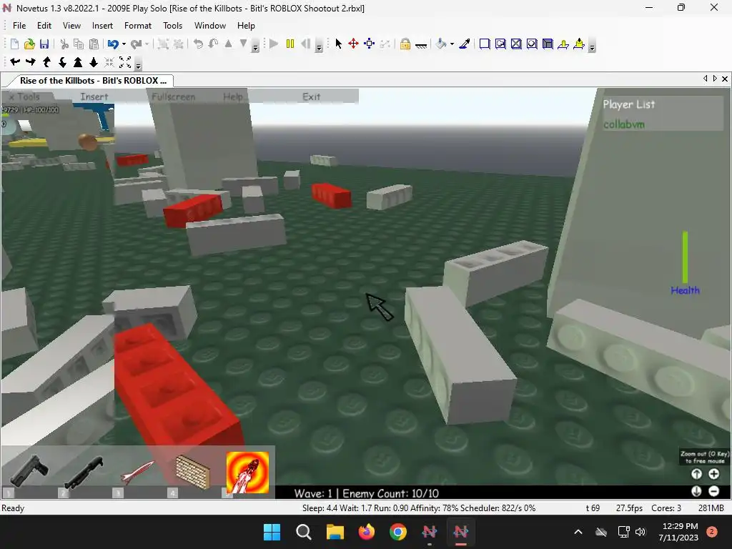Pause the running simulation
The width and height of the screenshot is (732, 549).
point(290,44)
